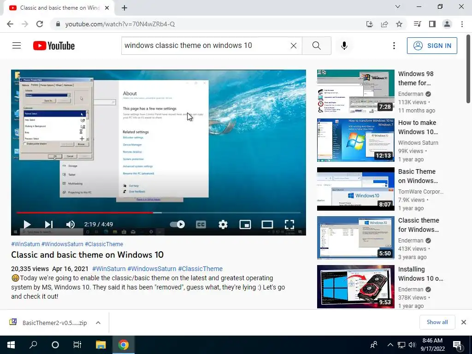
Task: Click the page scrollbar thumb
Action: [x=468, y=69]
